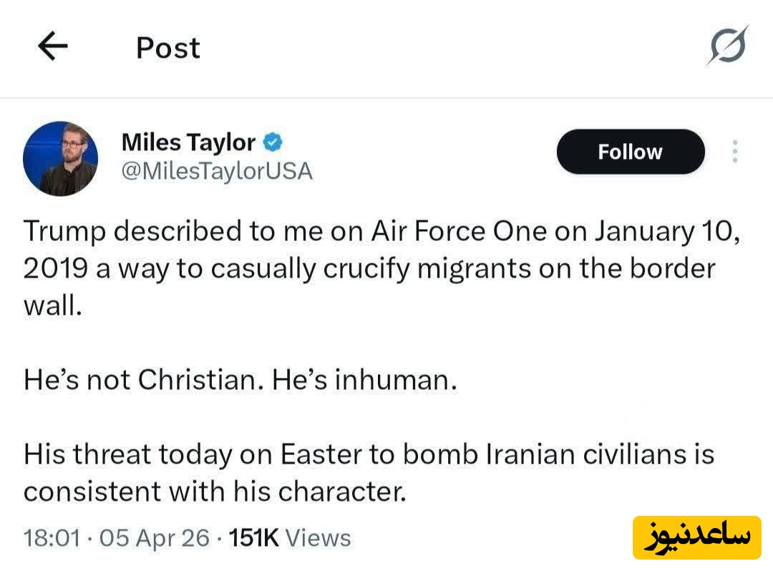Follow Miles Taylor
The width and height of the screenshot is (773, 571).
tap(630, 152)
